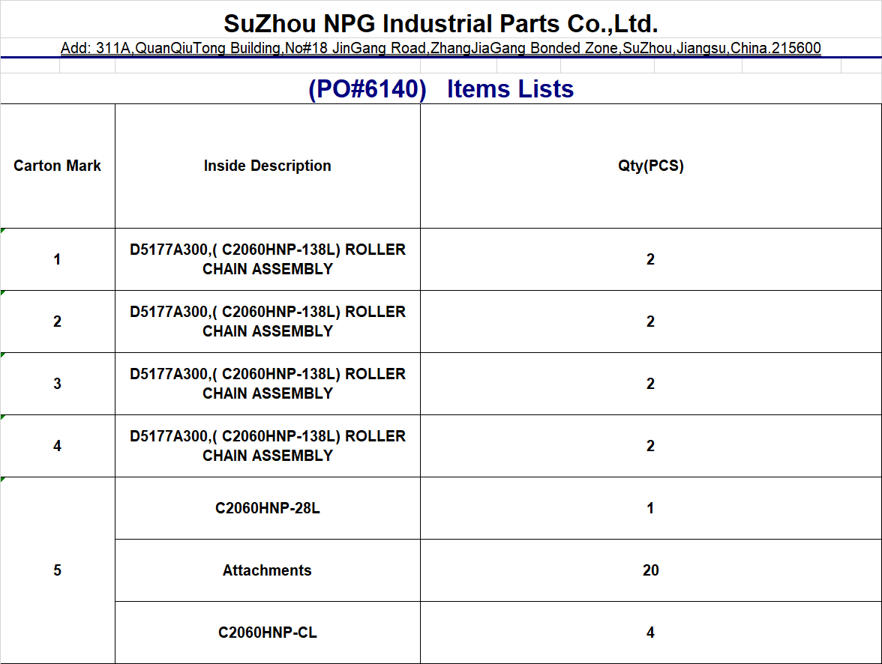This screenshot has width=882, height=664.
Task: Click the Attachments description cell
Action: pyautogui.click(x=267, y=570)
